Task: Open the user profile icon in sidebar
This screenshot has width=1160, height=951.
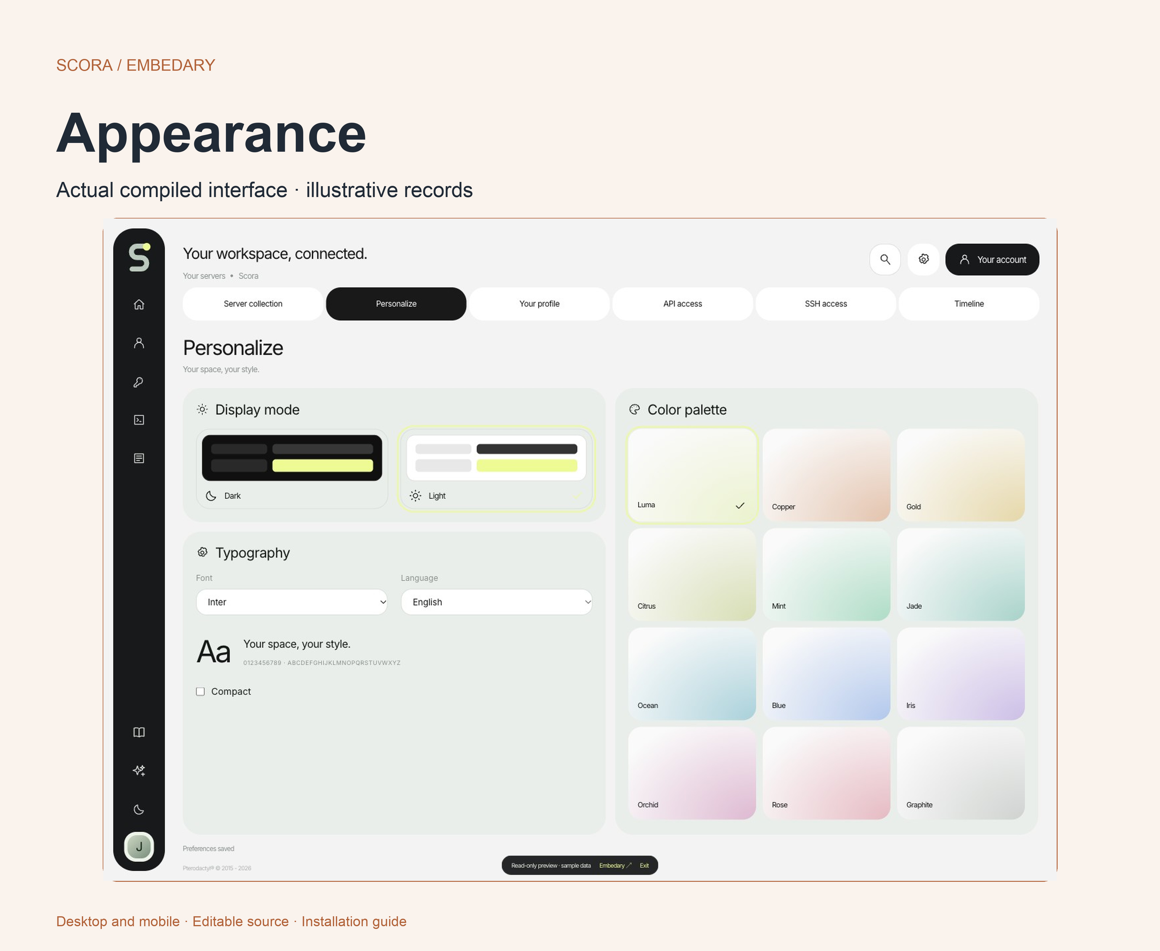Action: click(x=139, y=343)
